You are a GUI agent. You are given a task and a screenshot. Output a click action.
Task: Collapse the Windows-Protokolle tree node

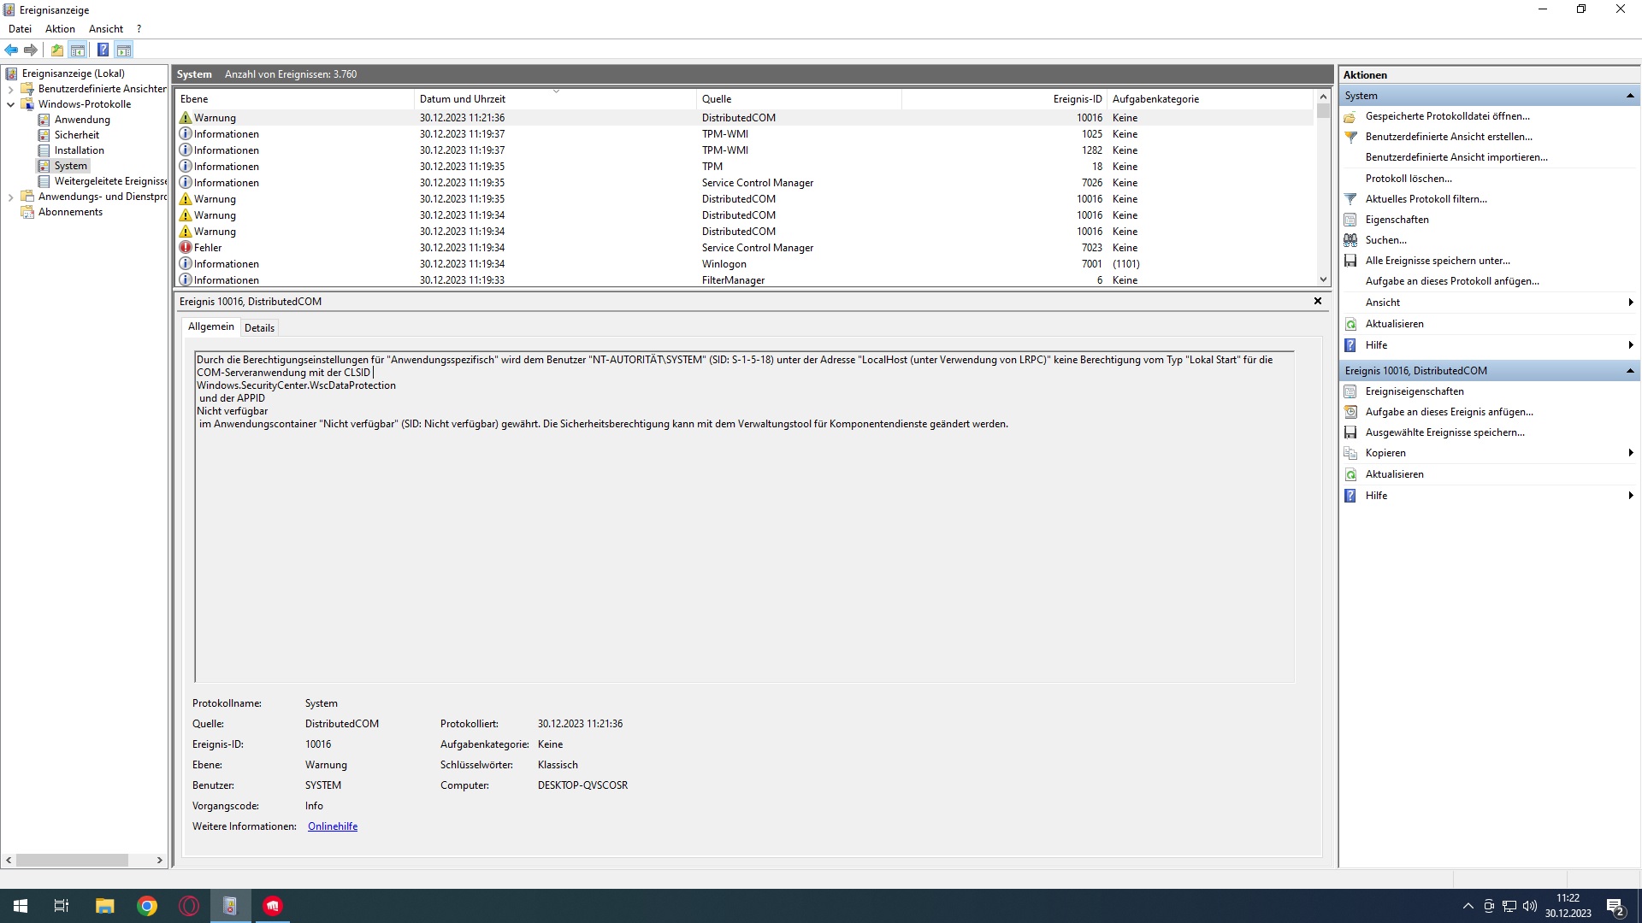point(10,104)
